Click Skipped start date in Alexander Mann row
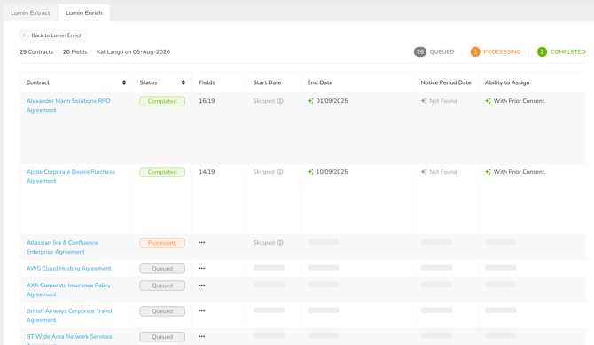This screenshot has width=594, height=345. pyautogui.click(x=263, y=101)
